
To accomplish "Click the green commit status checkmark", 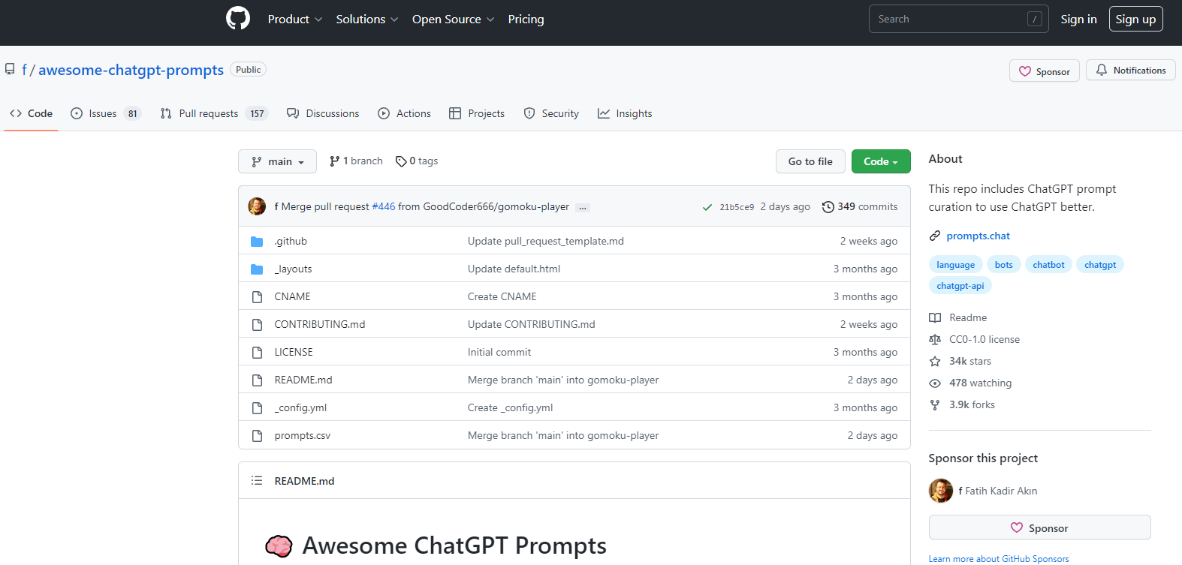I will (x=707, y=207).
